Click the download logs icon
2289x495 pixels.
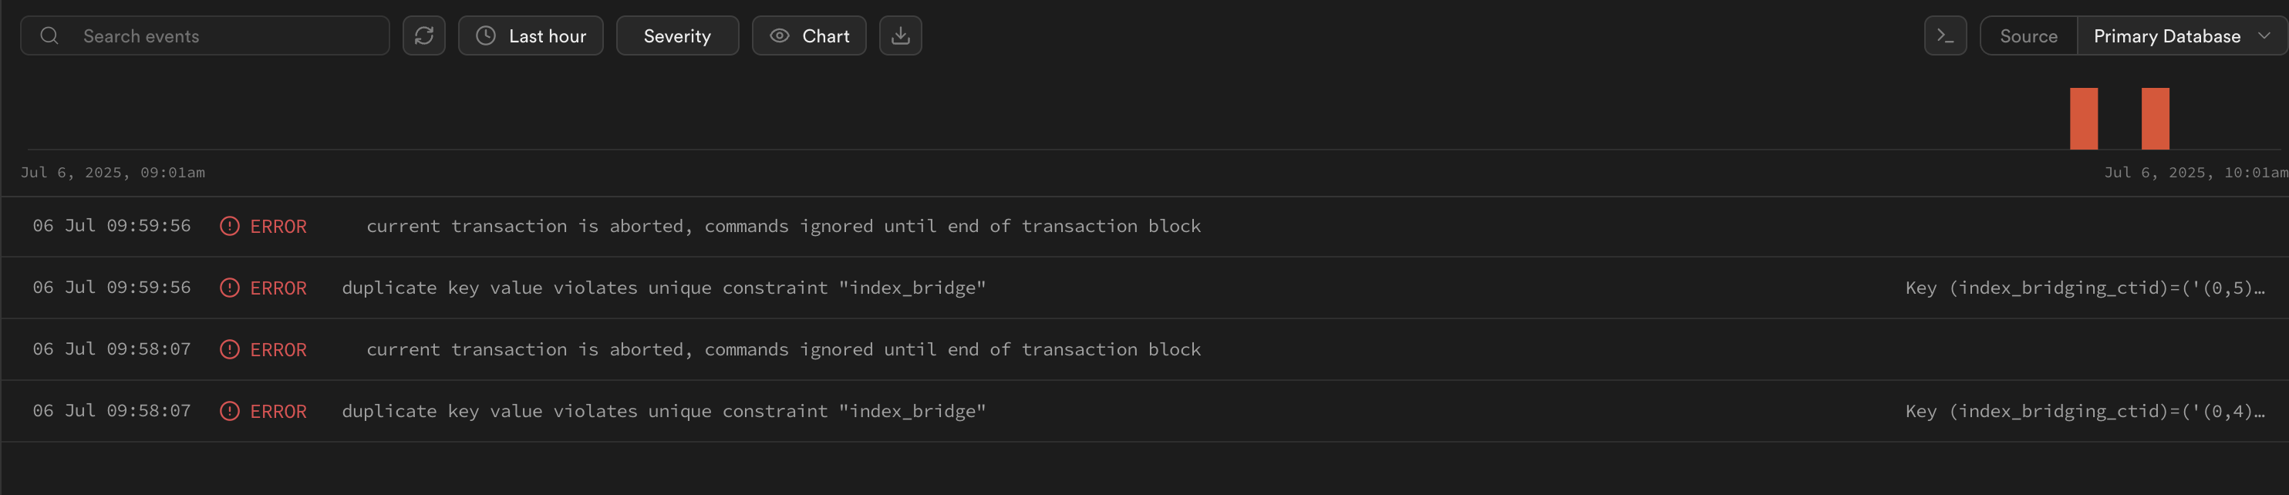(900, 35)
